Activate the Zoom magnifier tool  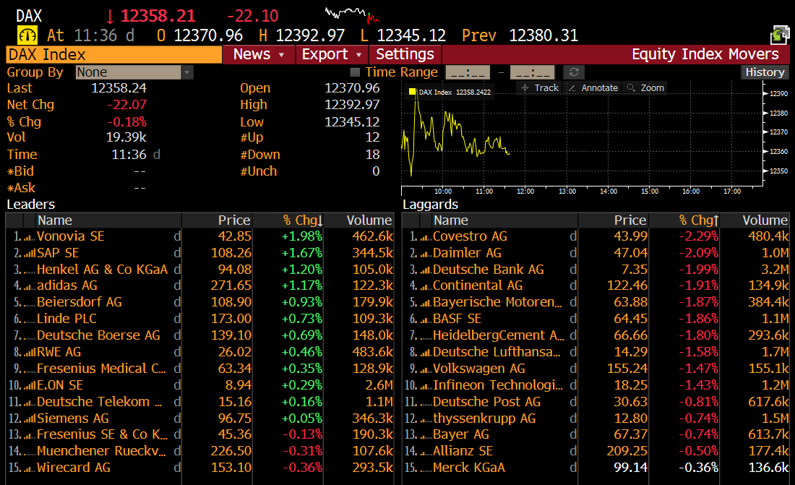coord(645,87)
